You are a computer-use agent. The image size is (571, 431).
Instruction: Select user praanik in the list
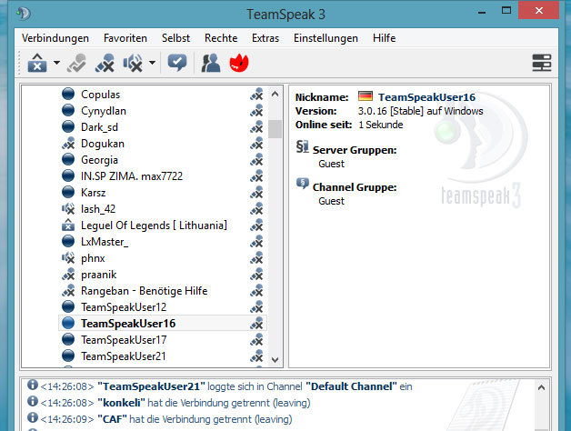pos(99,275)
